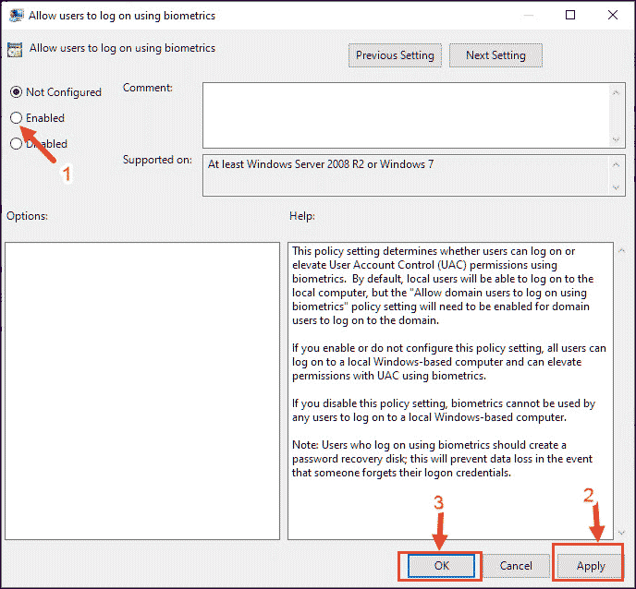Click the Previous Setting button
636x589 pixels.
395,55
